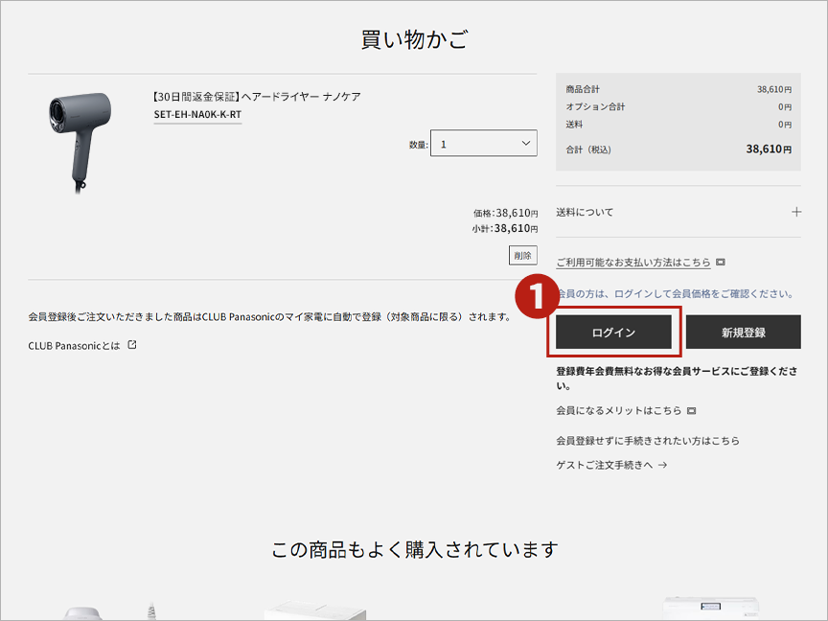
Task: Open the 会員になるメリットはこちら link
Action: [618, 411]
